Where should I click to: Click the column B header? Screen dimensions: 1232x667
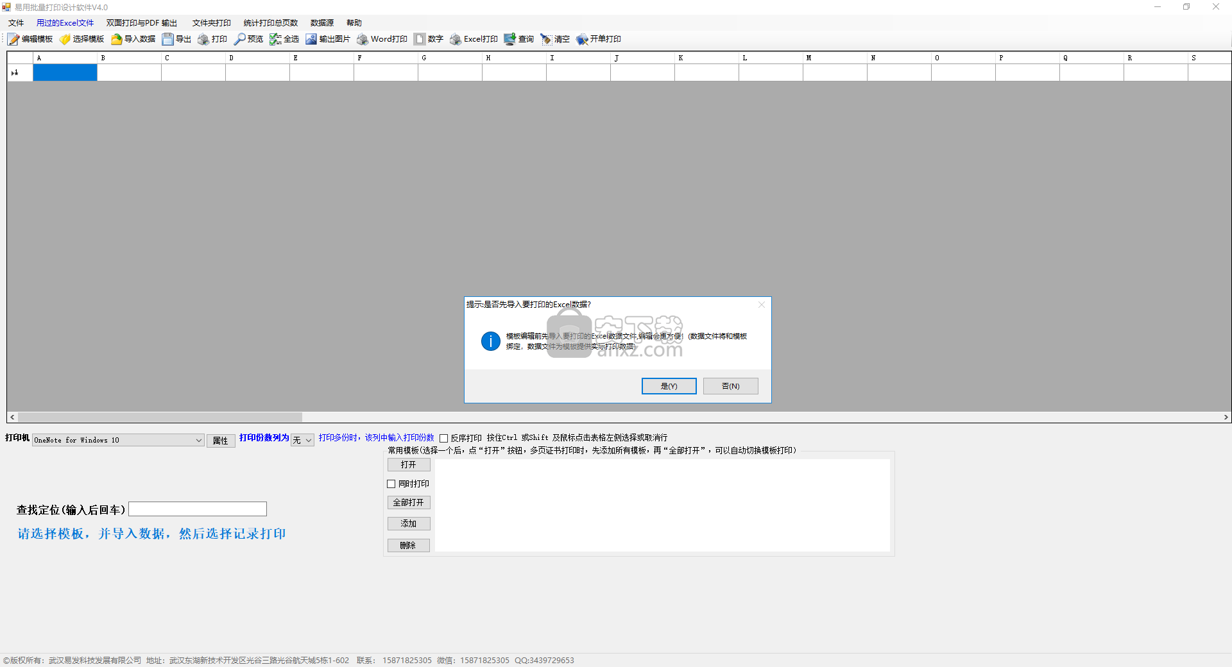point(129,58)
